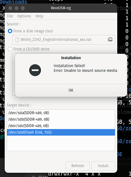The width and height of the screenshot is (131, 177).
Task: Click the document icon beside the ISO filename
Action: [x=17, y=40]
